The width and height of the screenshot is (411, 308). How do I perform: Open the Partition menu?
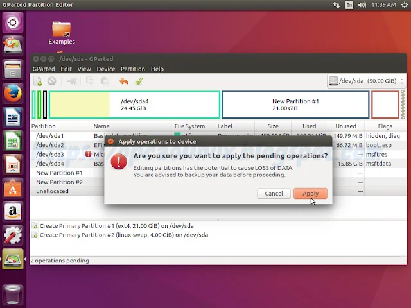click(x=133, y=69)
